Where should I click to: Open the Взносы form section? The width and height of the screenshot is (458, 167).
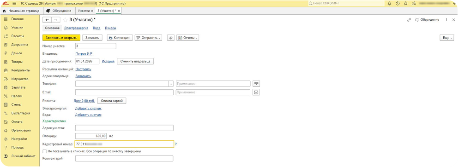111,28
